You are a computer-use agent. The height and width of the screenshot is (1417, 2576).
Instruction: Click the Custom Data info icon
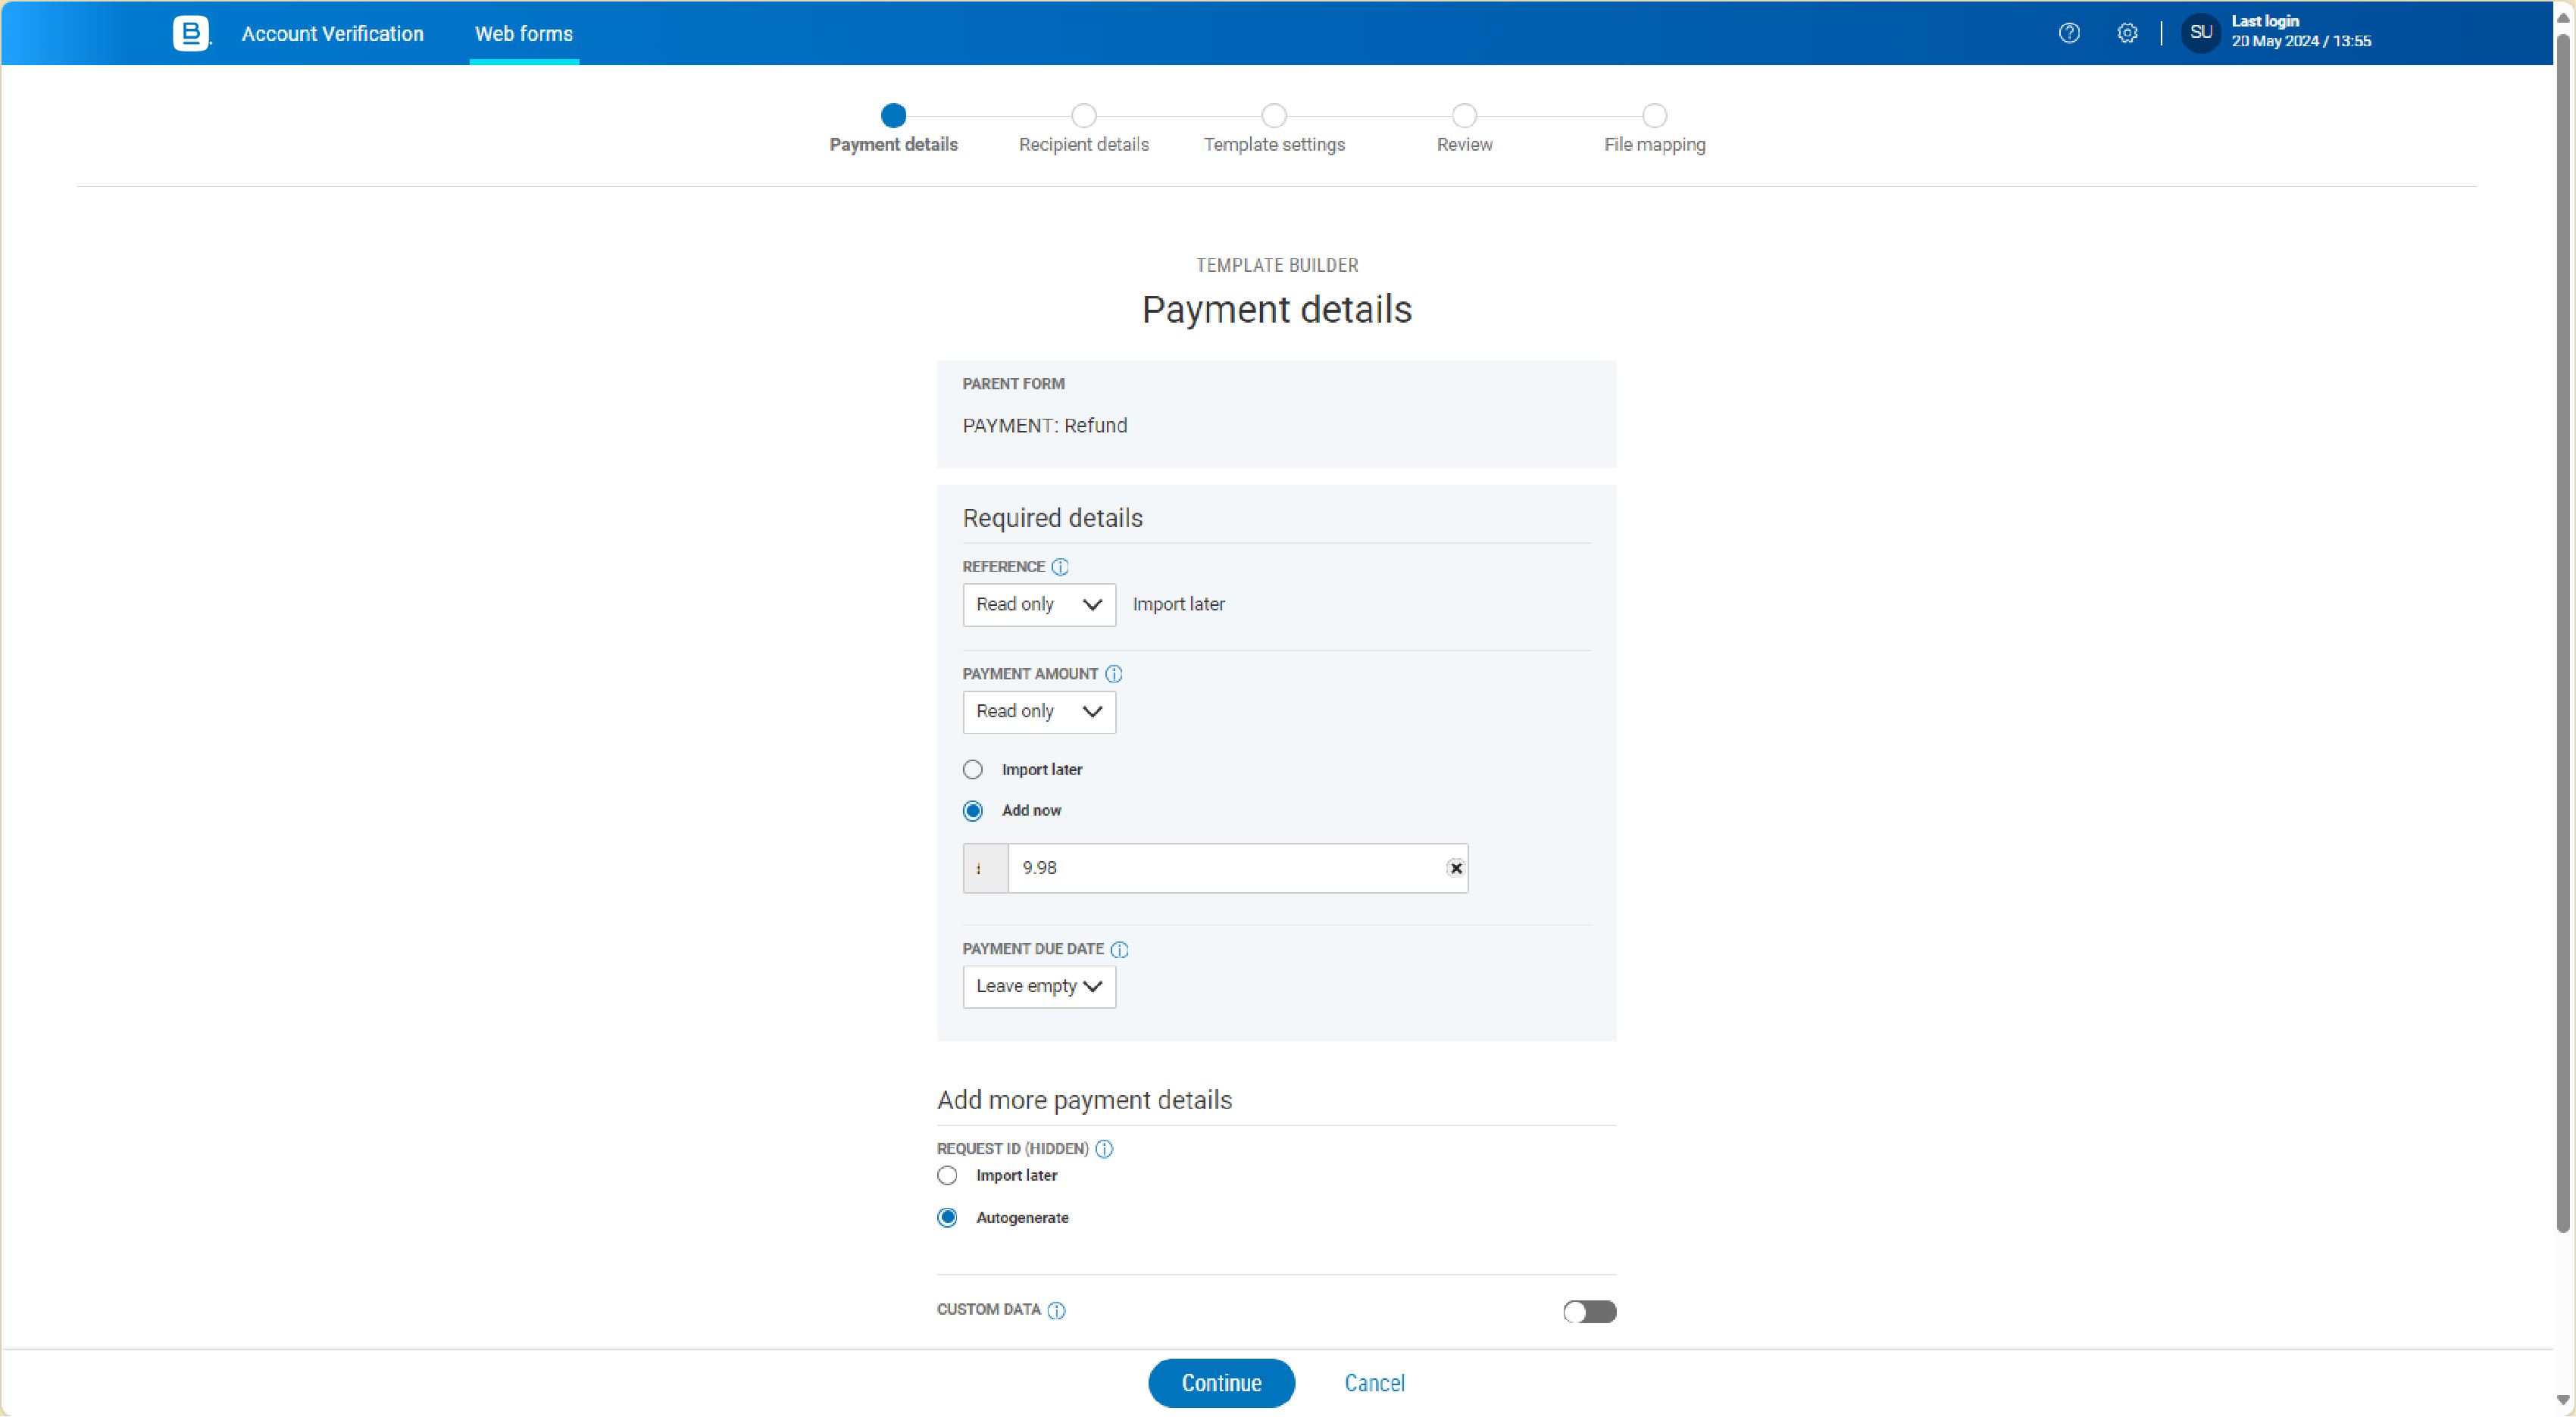[1056, 1310]
